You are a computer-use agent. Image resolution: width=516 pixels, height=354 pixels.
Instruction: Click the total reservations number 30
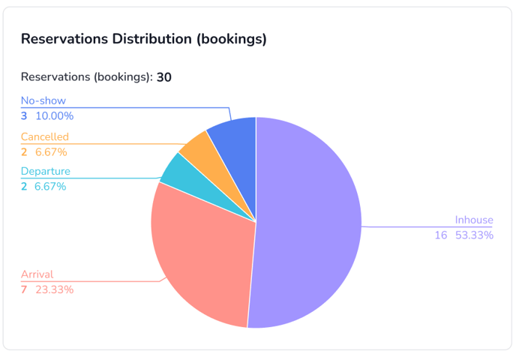click(x=165, y=76)
